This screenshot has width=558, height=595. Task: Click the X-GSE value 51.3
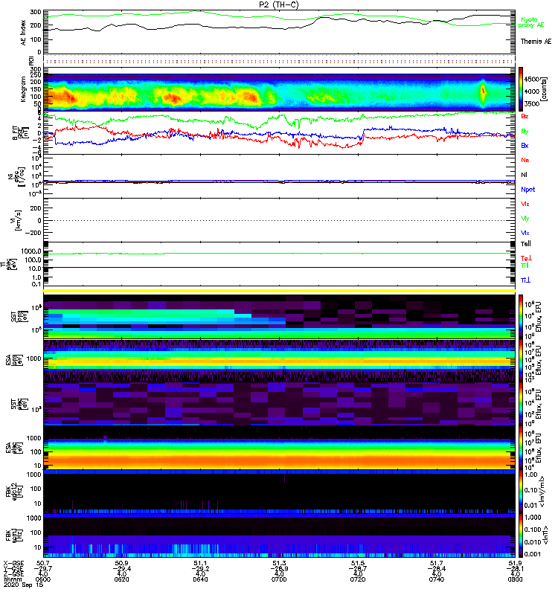tap(279, 563)
